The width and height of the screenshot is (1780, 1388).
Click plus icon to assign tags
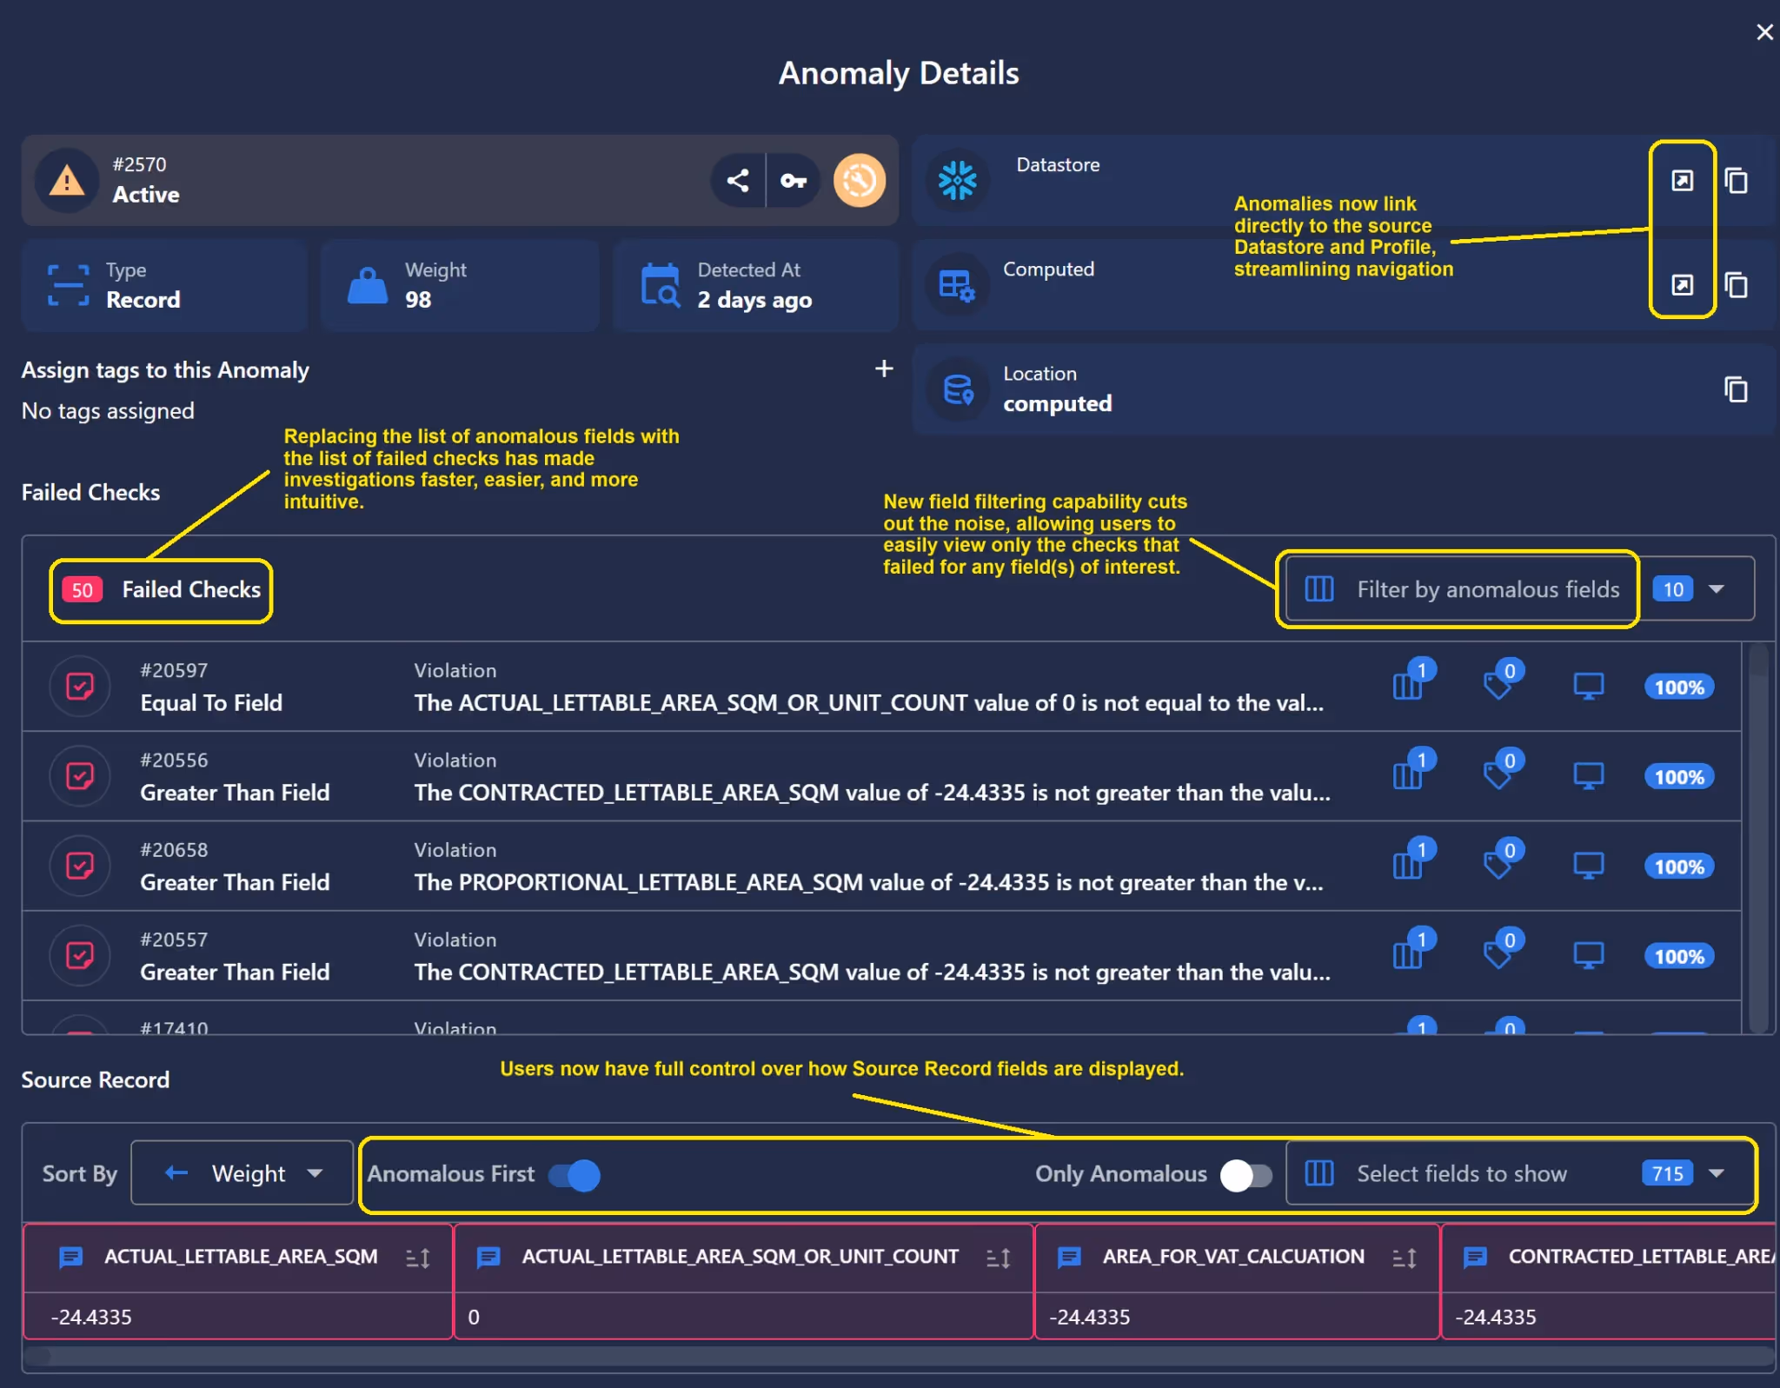[883, 369]
